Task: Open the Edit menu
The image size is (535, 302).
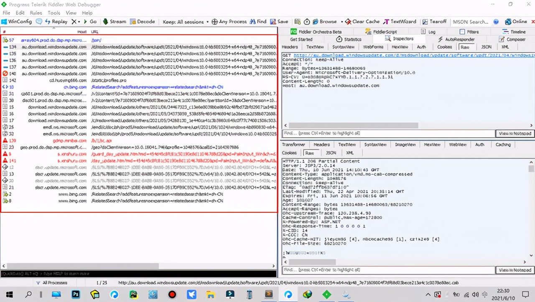Action: tap(20, 13)
